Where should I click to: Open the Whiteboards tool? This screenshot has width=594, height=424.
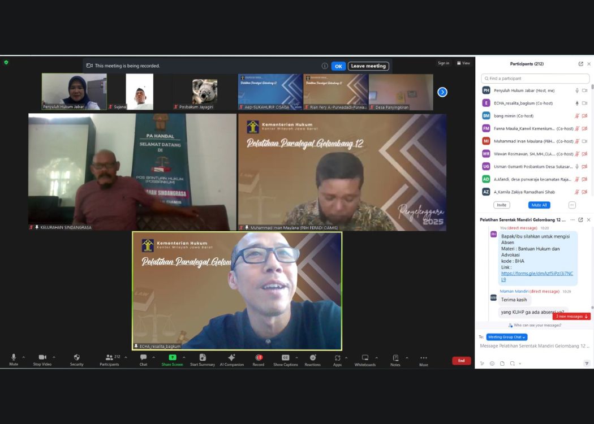coord(365,358)
